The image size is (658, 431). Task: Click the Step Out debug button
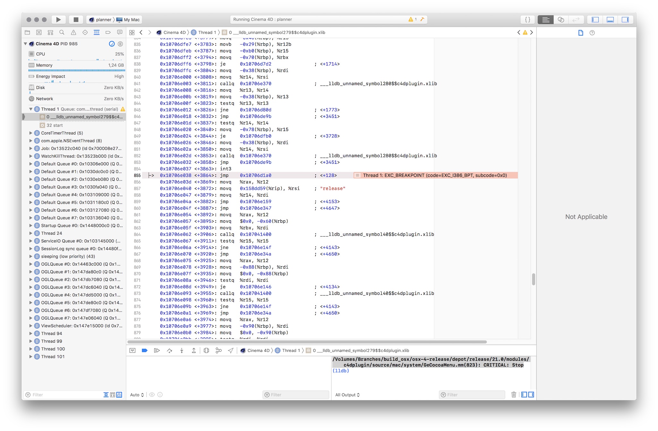pos(194,351)
